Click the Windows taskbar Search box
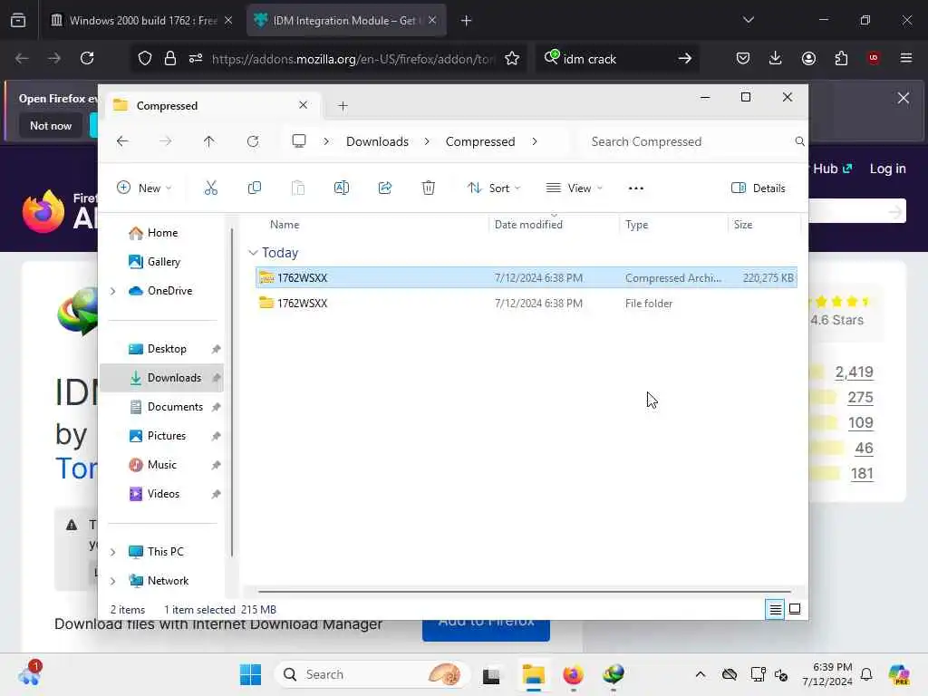Viewport: 928px width, 696px height. [372, 674]
